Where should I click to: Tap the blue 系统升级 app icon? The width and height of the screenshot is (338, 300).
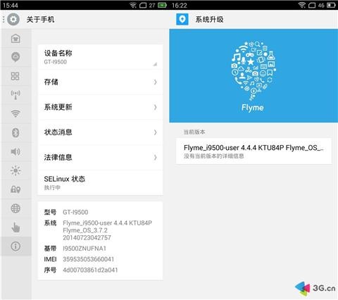(182, 19)
